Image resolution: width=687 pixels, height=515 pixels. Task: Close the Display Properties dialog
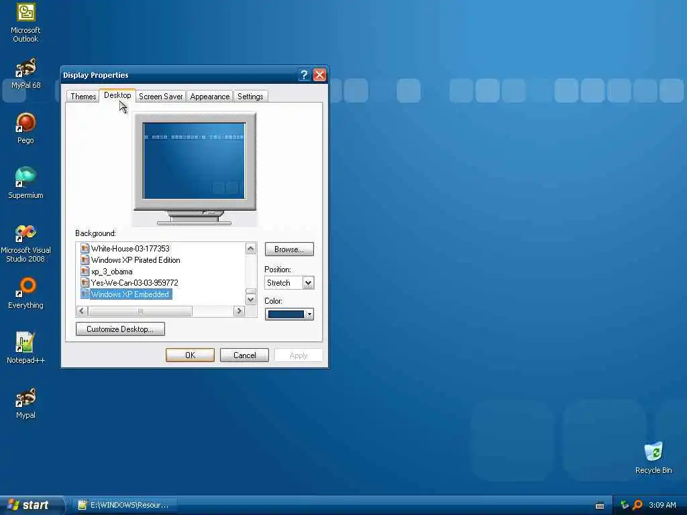point(319,75)
